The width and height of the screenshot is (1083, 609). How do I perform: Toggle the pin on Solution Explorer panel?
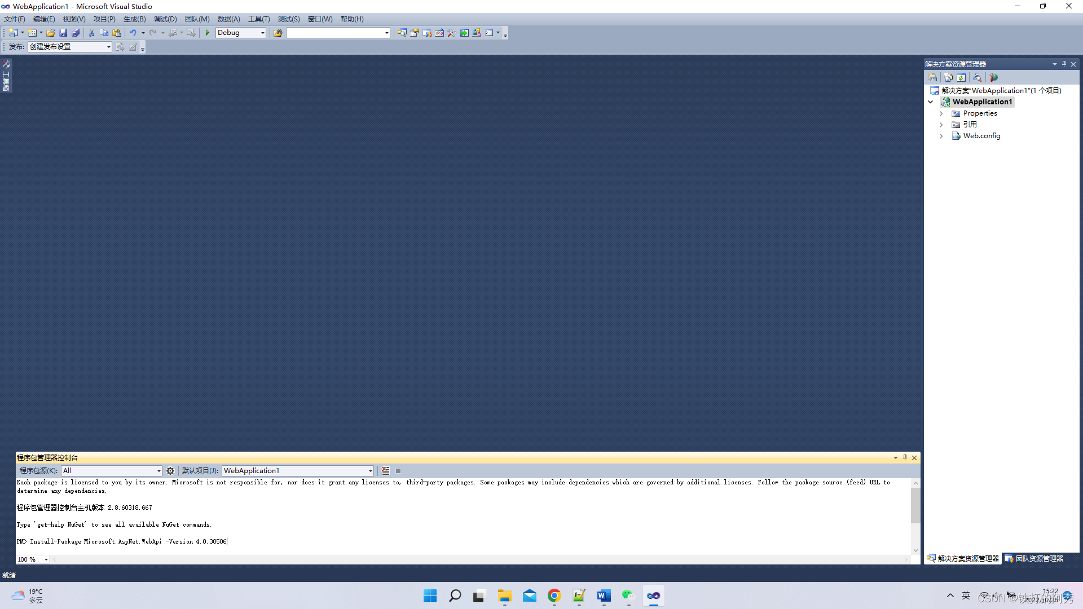point(1064,64)
